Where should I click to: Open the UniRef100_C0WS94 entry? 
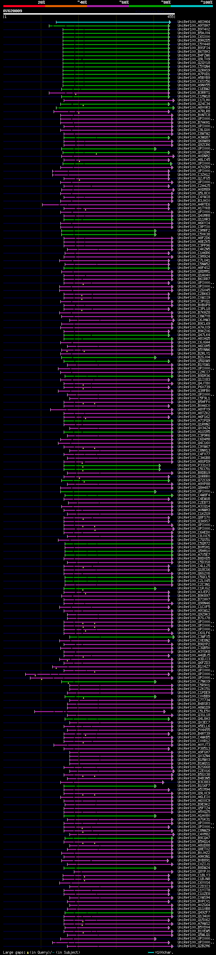pyautogui.click(x=193, y=898)
